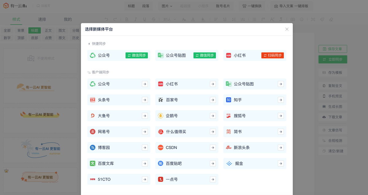This screenshot has height=195, width=368.
Task: Click the 博客园 RSS-style logo icon
Action: tap(93, 148)
